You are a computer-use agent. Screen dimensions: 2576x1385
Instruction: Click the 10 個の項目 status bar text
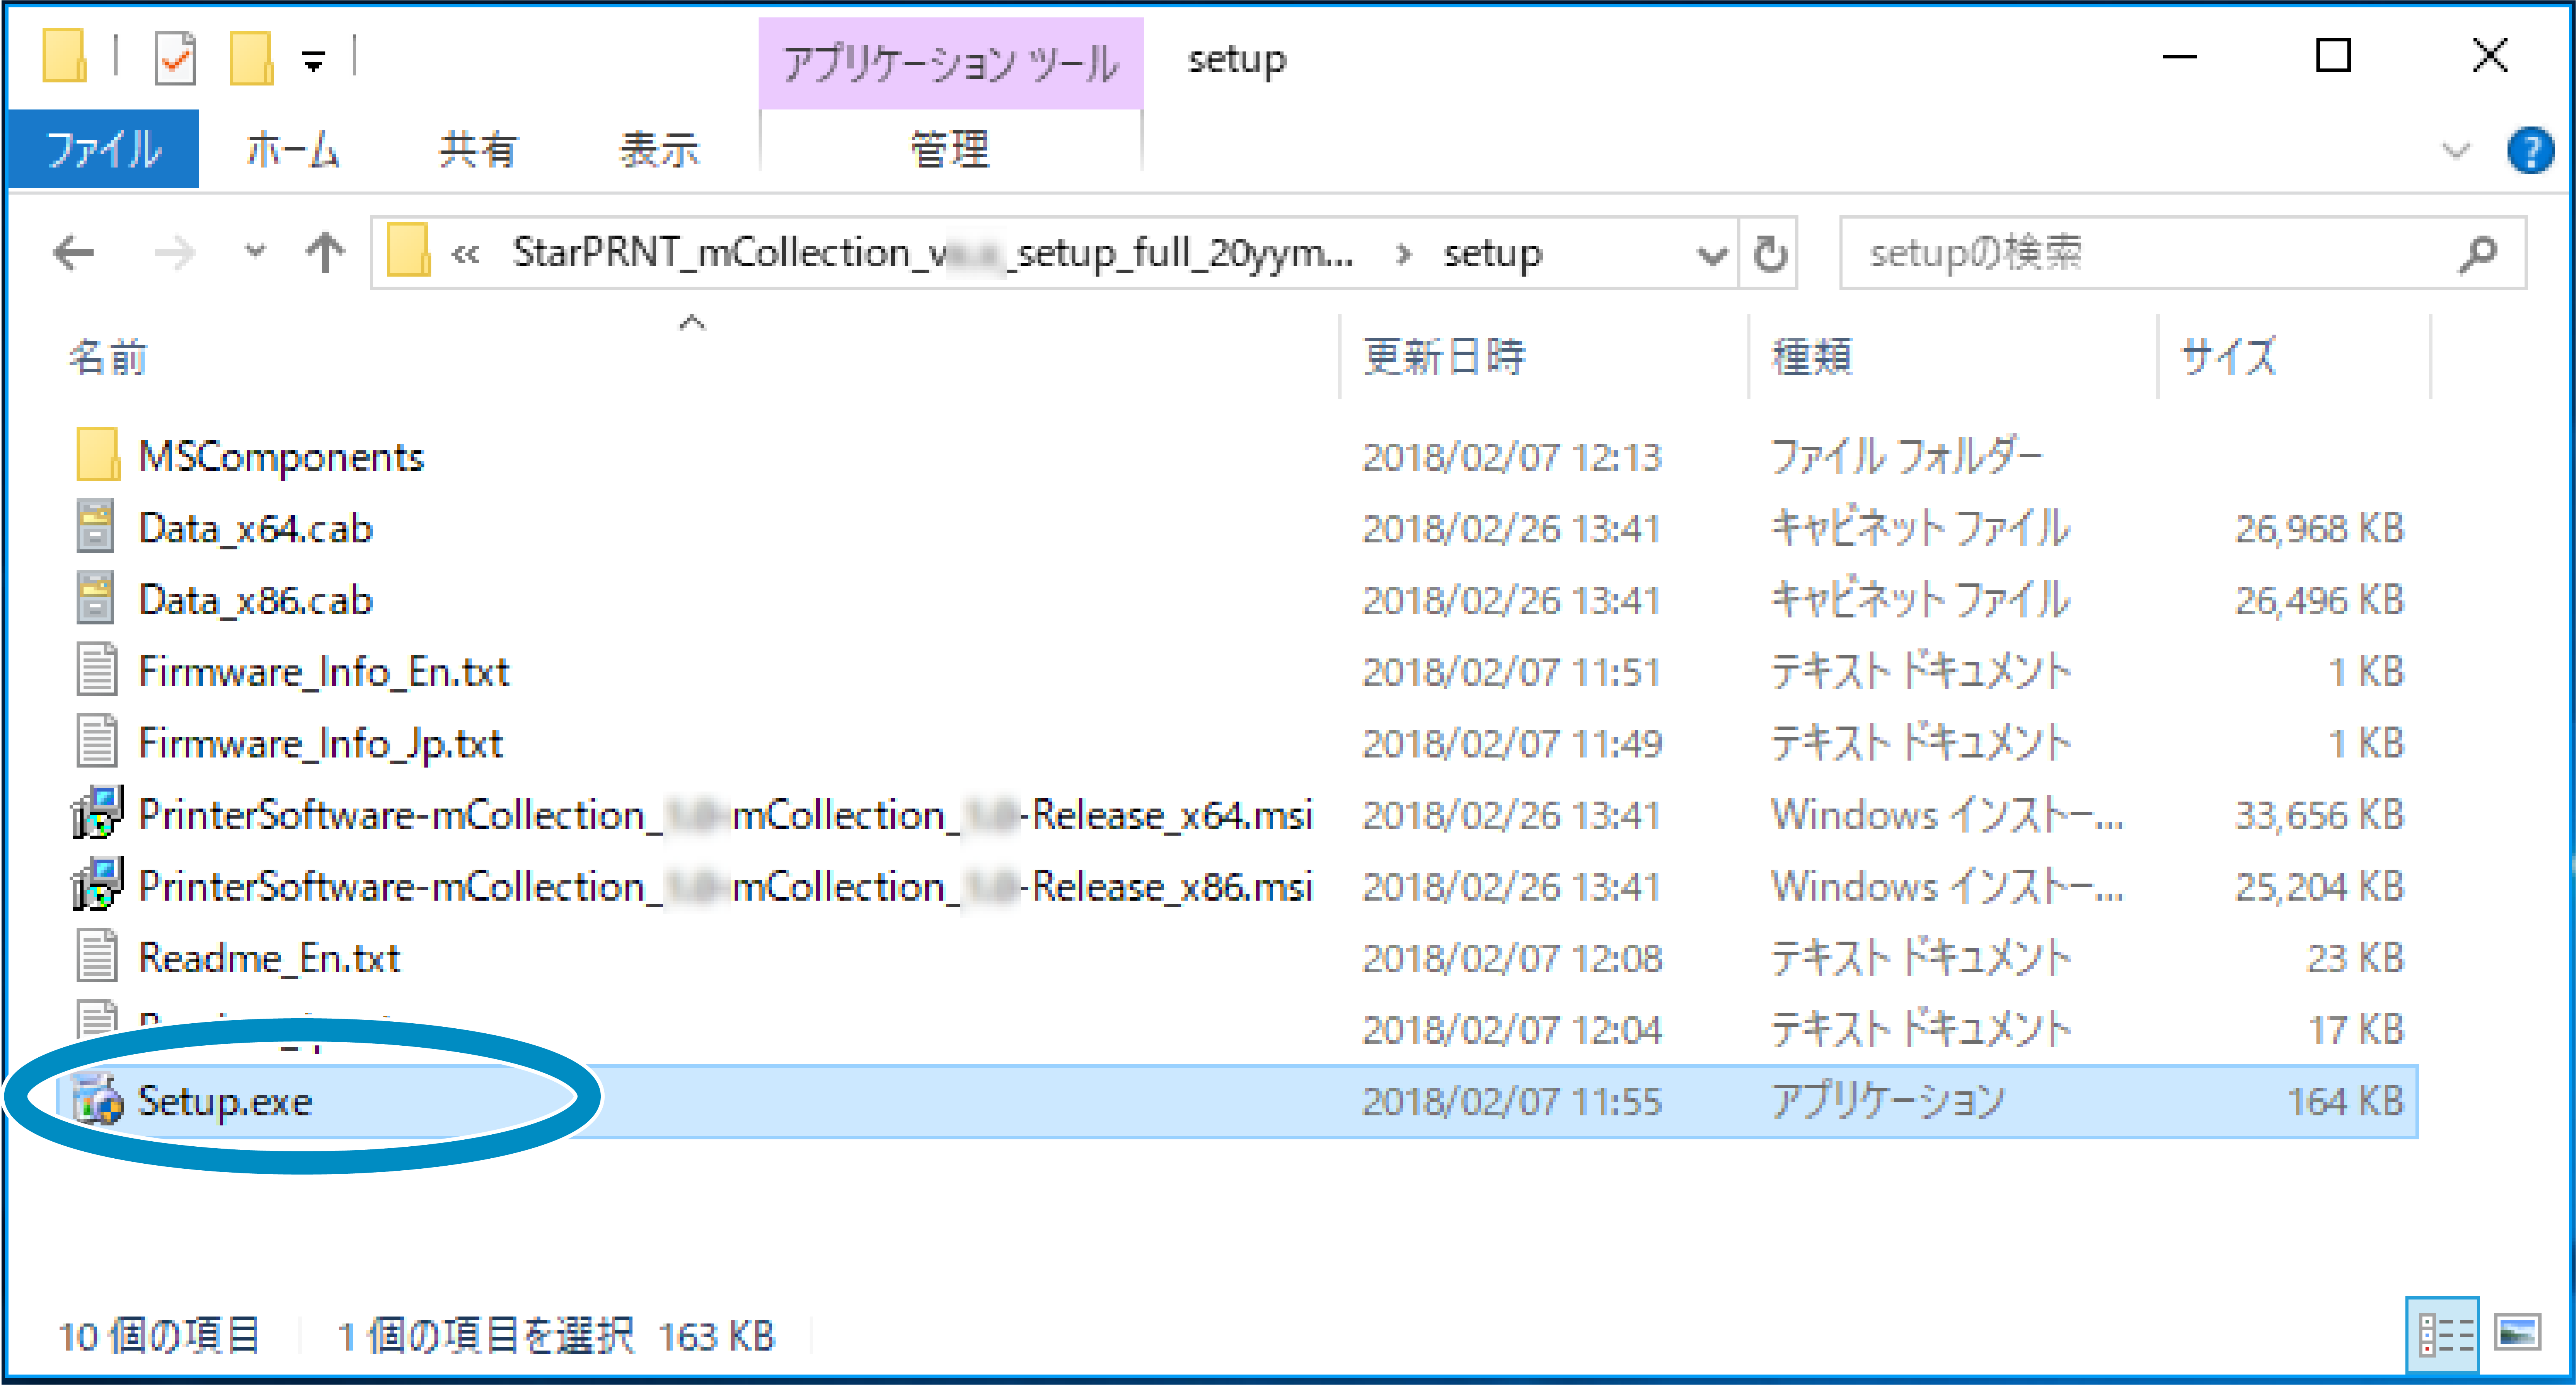pyautogui.click(x=160, y=1336)
